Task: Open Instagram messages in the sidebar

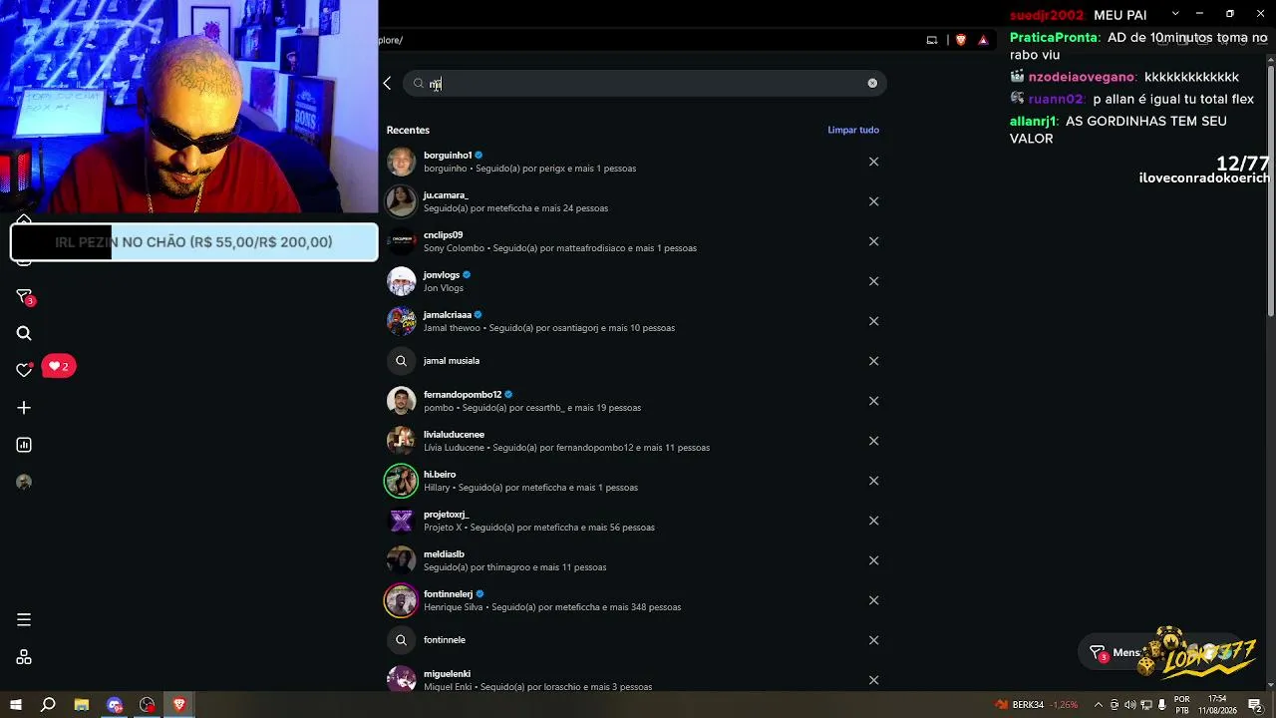Action: 25,297
